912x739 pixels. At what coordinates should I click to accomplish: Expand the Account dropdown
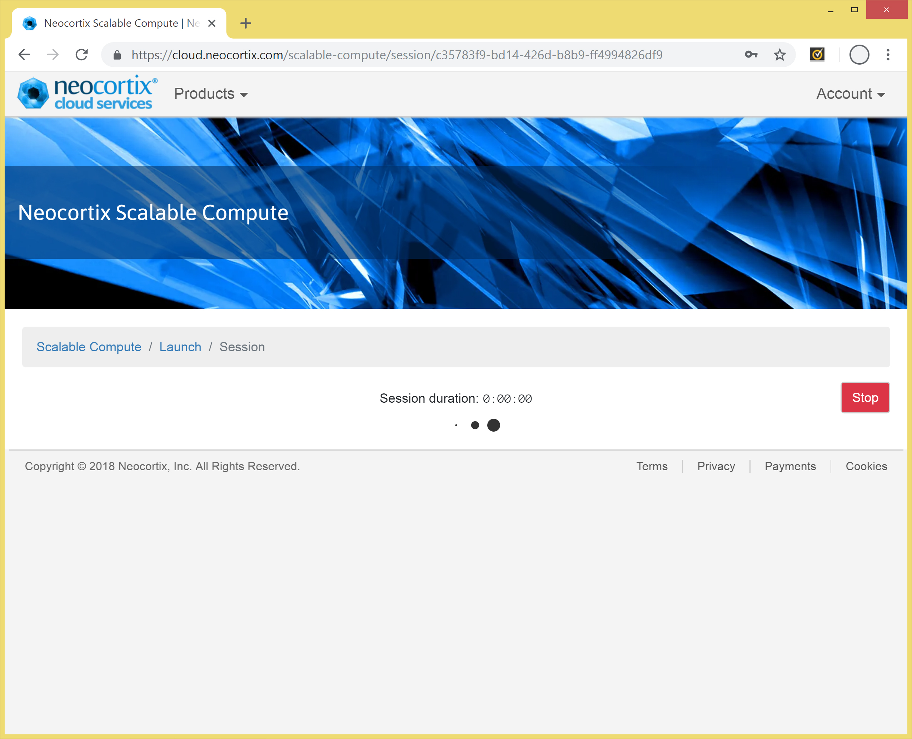(850, 94)
